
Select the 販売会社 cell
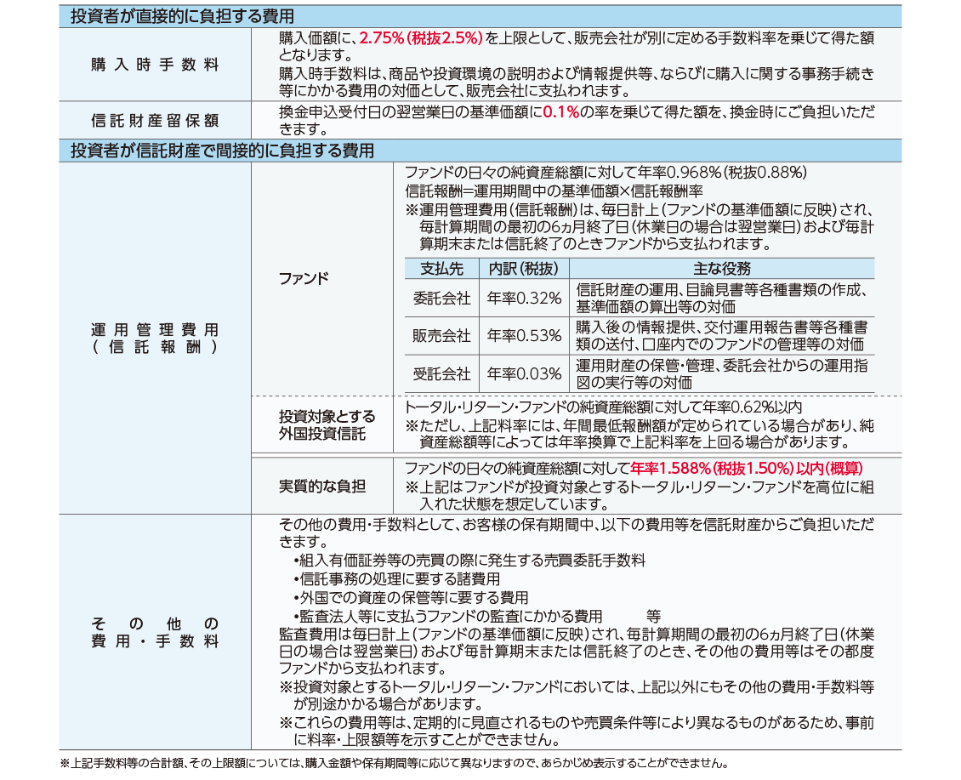pyautogui.click(x=441, y=336)
